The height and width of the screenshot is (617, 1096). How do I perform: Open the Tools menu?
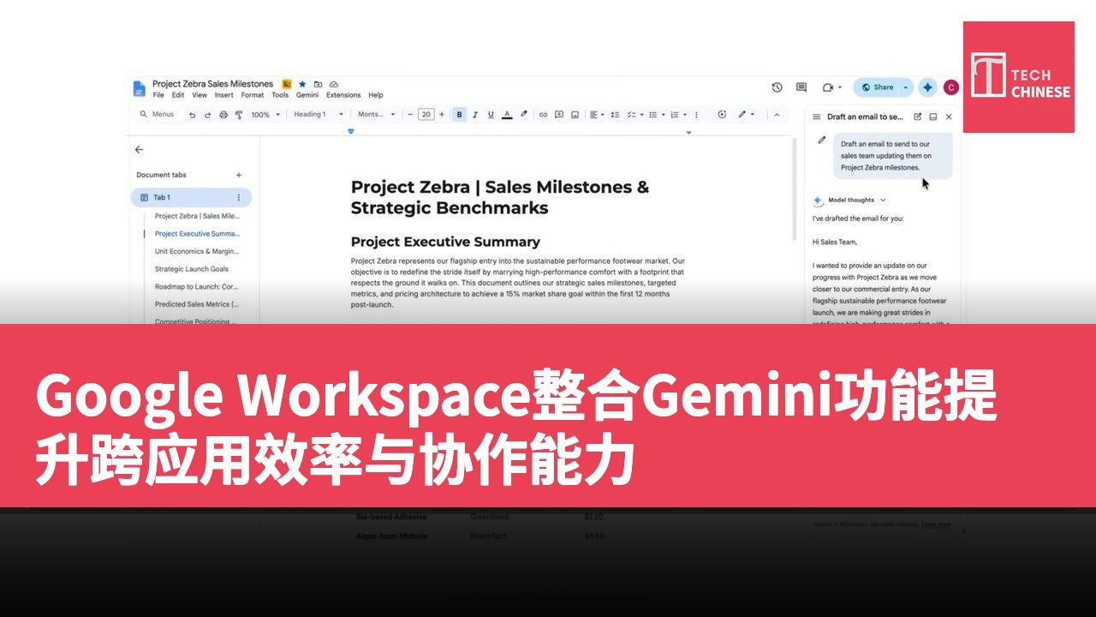(280, 95)
